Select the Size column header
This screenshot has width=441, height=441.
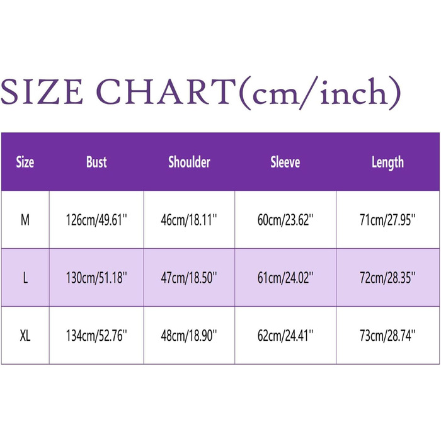(x=25, y=162)
